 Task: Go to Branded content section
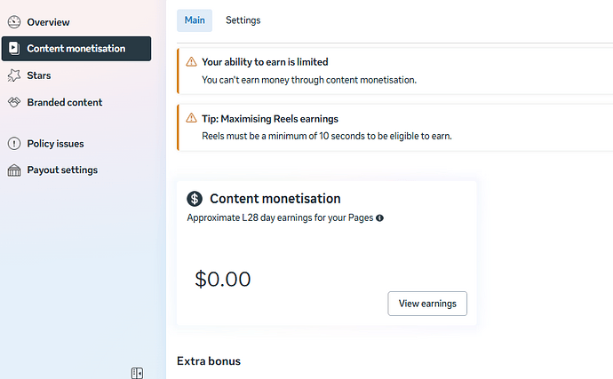pos(64,102)
